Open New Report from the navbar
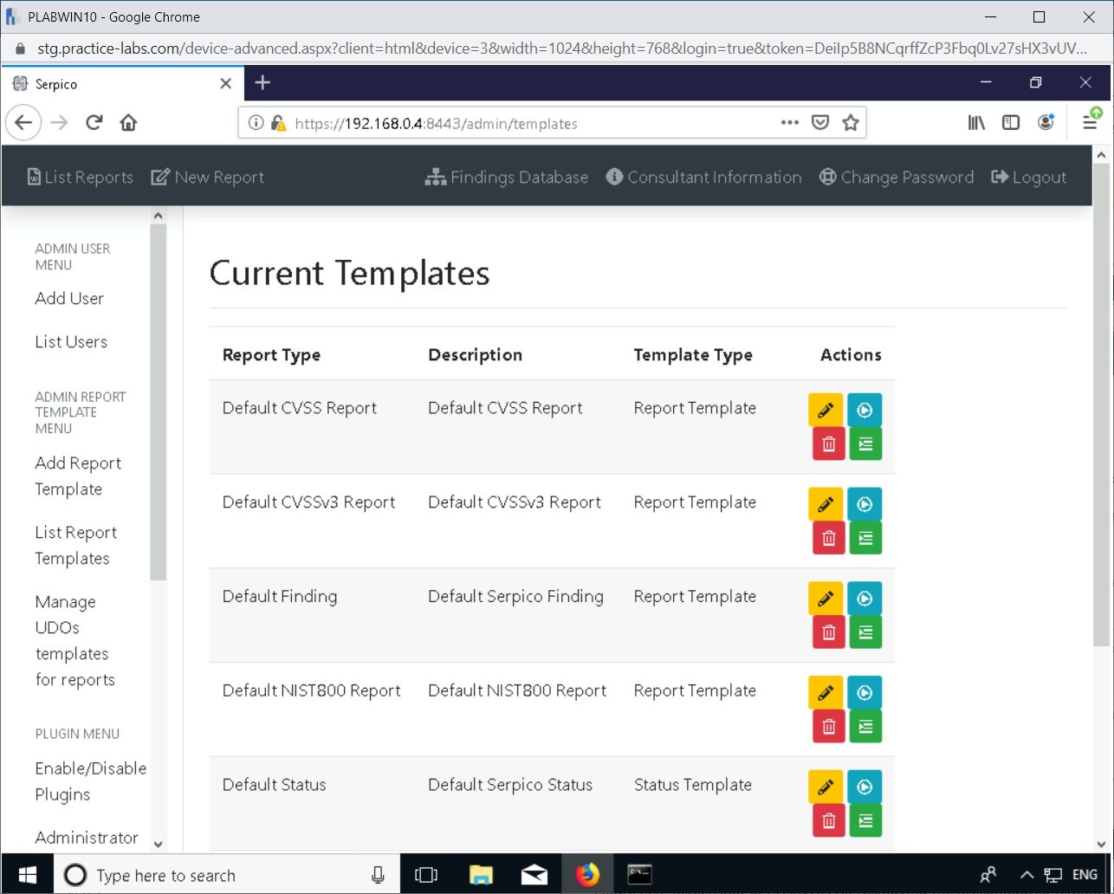The width and height of the screenshot is (1114, 894). 208,178
